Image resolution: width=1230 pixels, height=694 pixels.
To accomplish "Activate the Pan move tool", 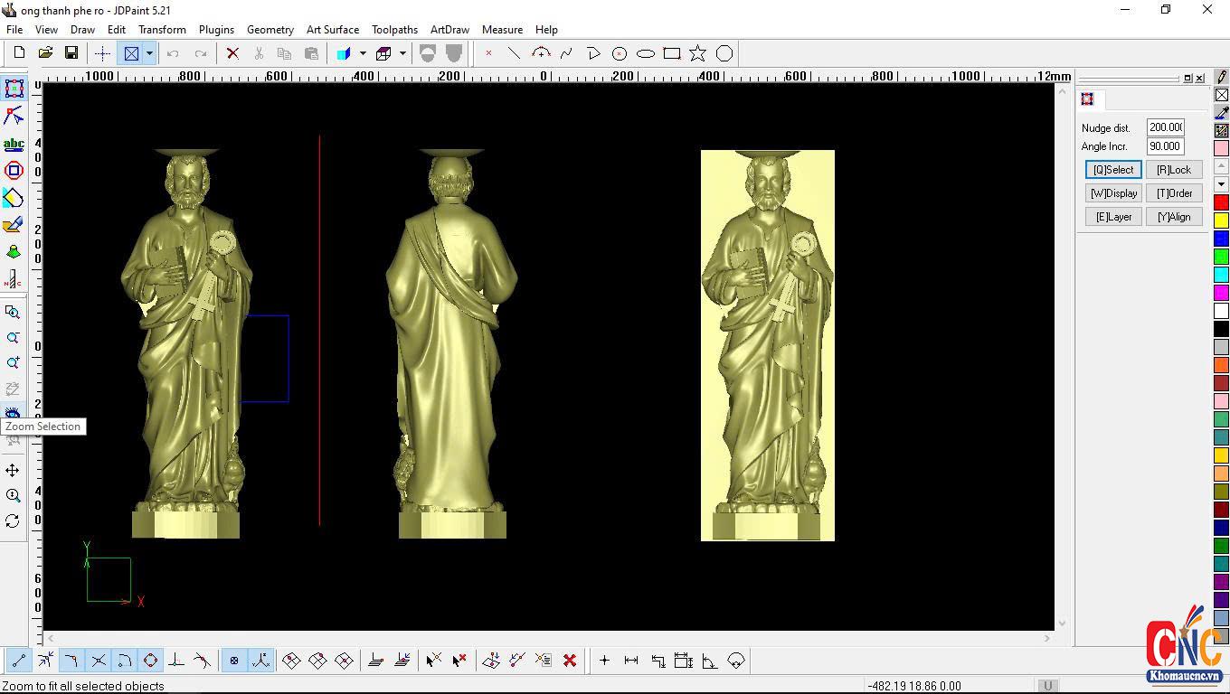I will click(x=13, y=470).
